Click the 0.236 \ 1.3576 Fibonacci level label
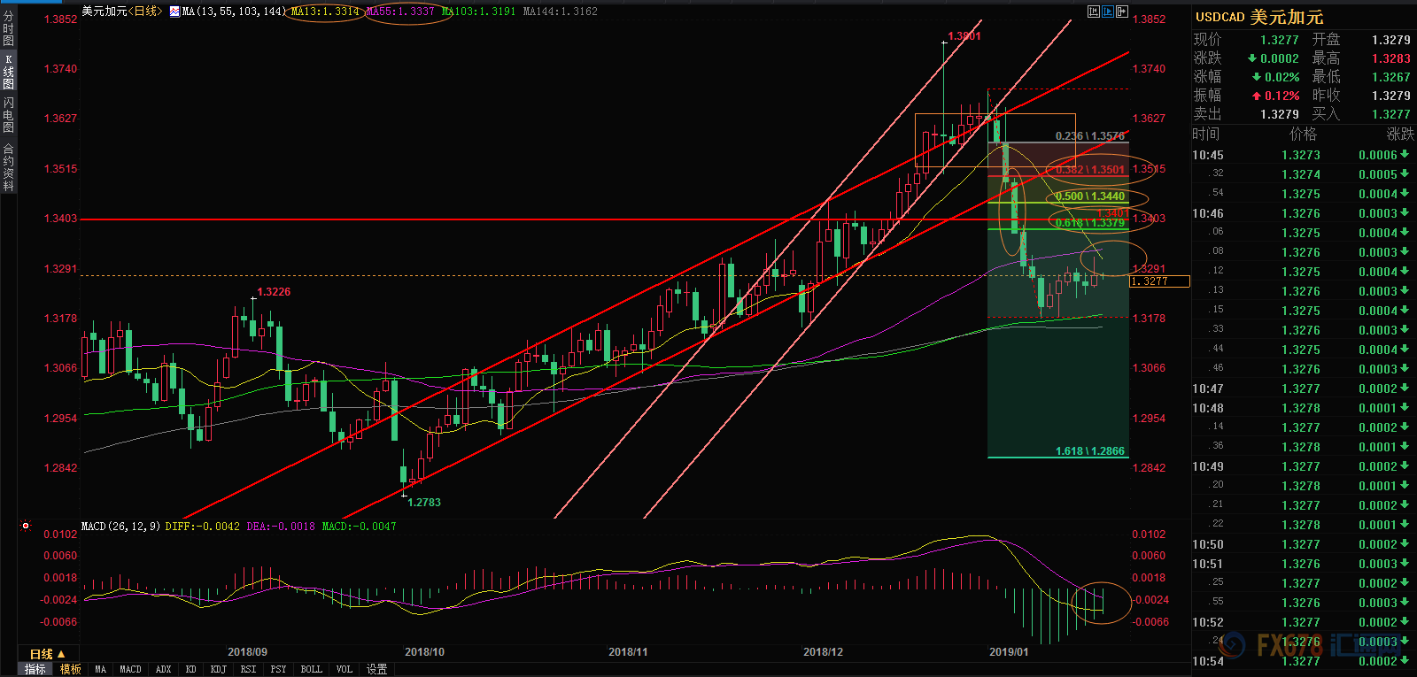 point(1090,136)
